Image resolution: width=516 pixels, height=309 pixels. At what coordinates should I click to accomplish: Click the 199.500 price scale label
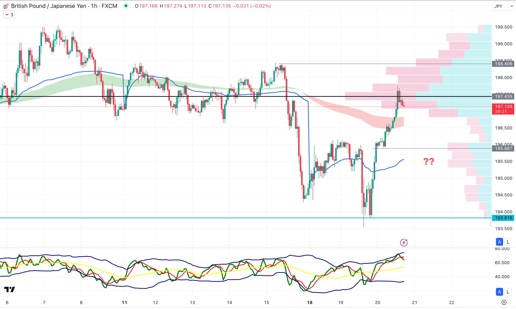(503, 27)
